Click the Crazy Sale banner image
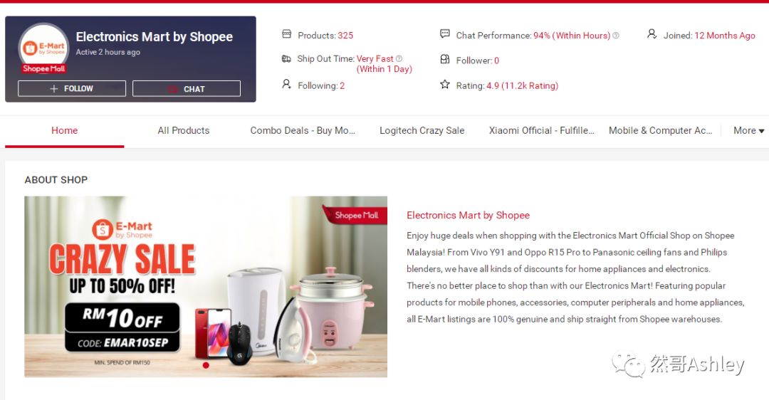The image size is (769, 400). click(206, 287)
